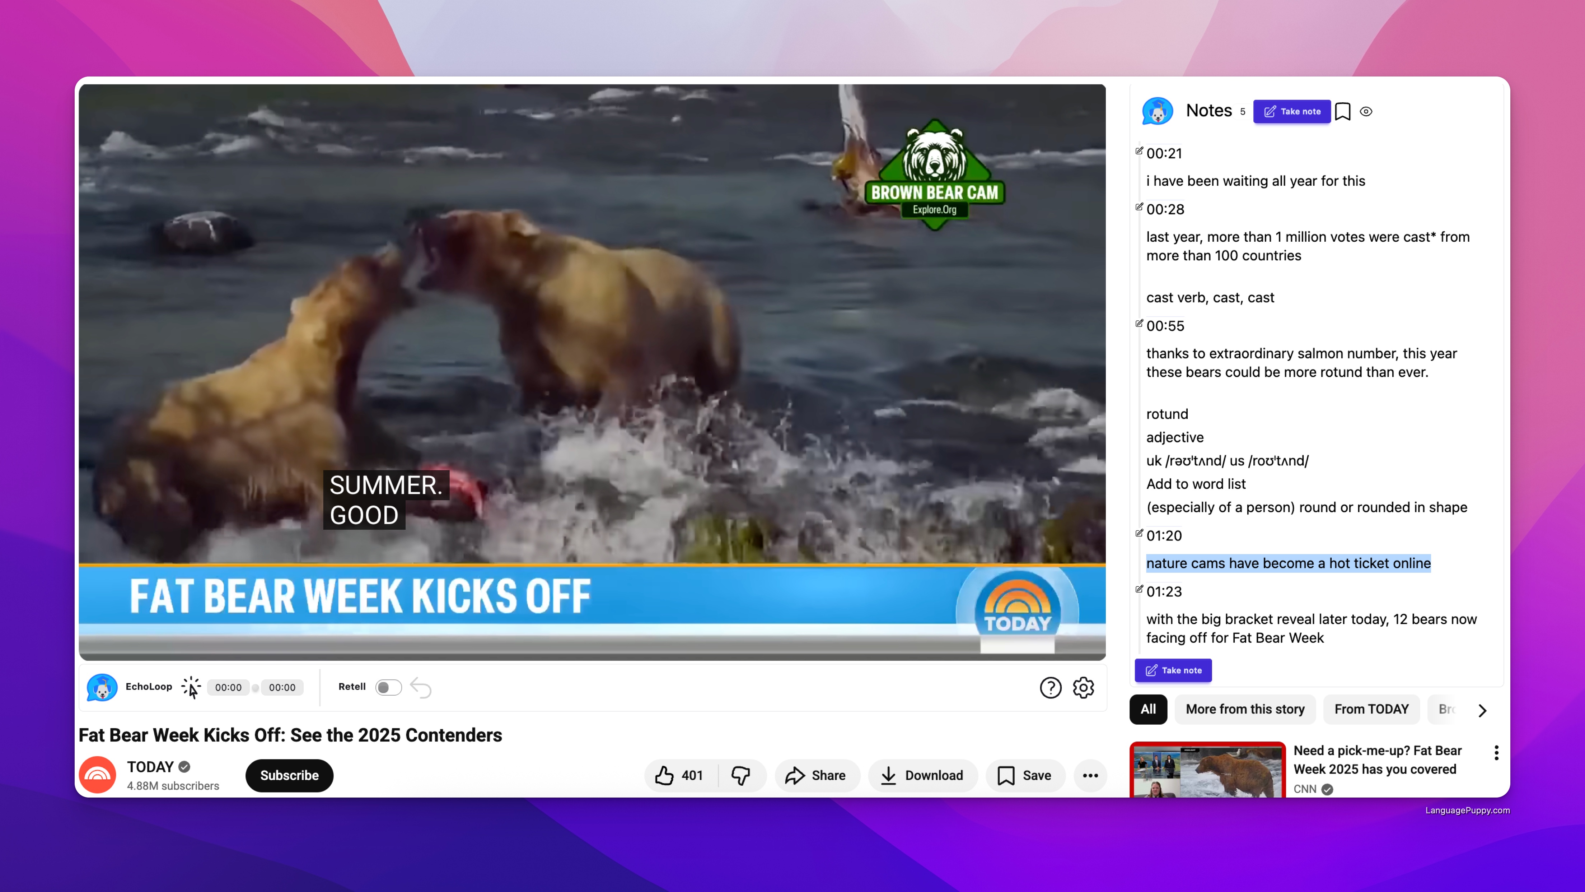Image resolution: width=1585 pixels, height=892 pixels.
Task: Open three-dot menu beside CNN video
Action: pos(1496,752)
